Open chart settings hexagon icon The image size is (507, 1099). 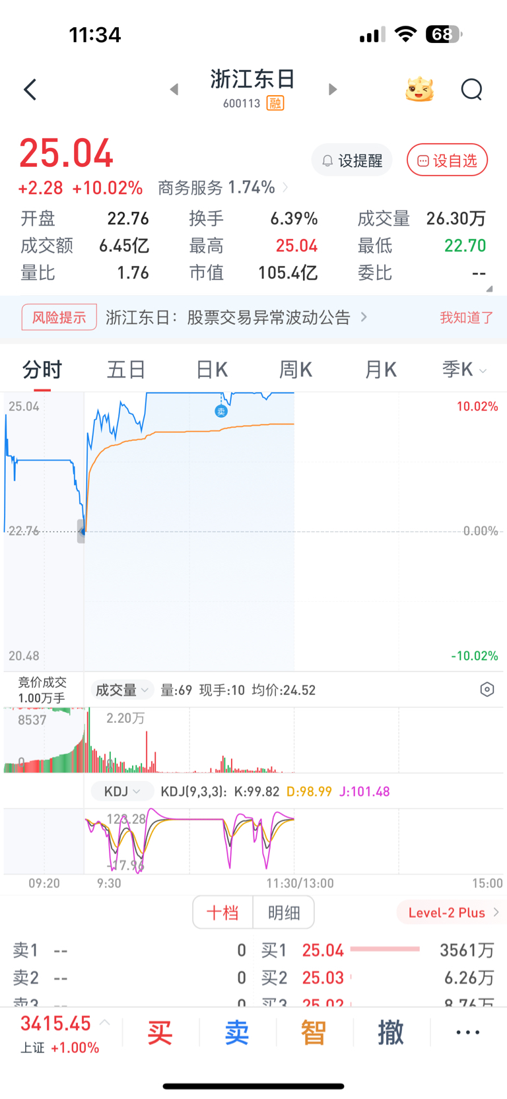pos(487,690)
